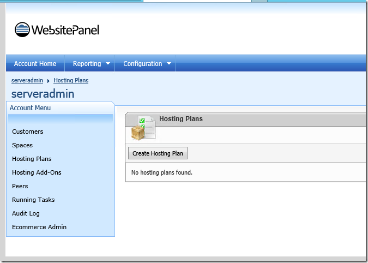368x263 pixels.
Task: Open the Configuration menu
Action: click(x=143, y=64)
